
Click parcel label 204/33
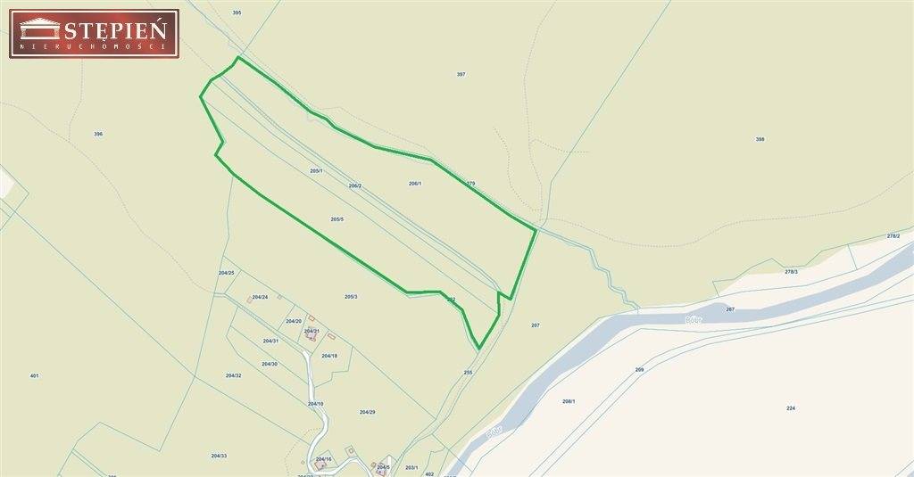(x=220, y=456)
